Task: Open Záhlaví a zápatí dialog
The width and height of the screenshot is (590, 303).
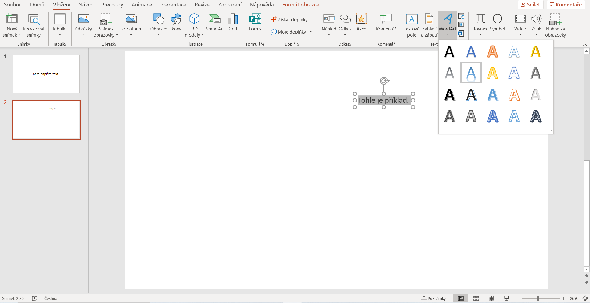Action: pyautogui.click(x=429, y=25)
